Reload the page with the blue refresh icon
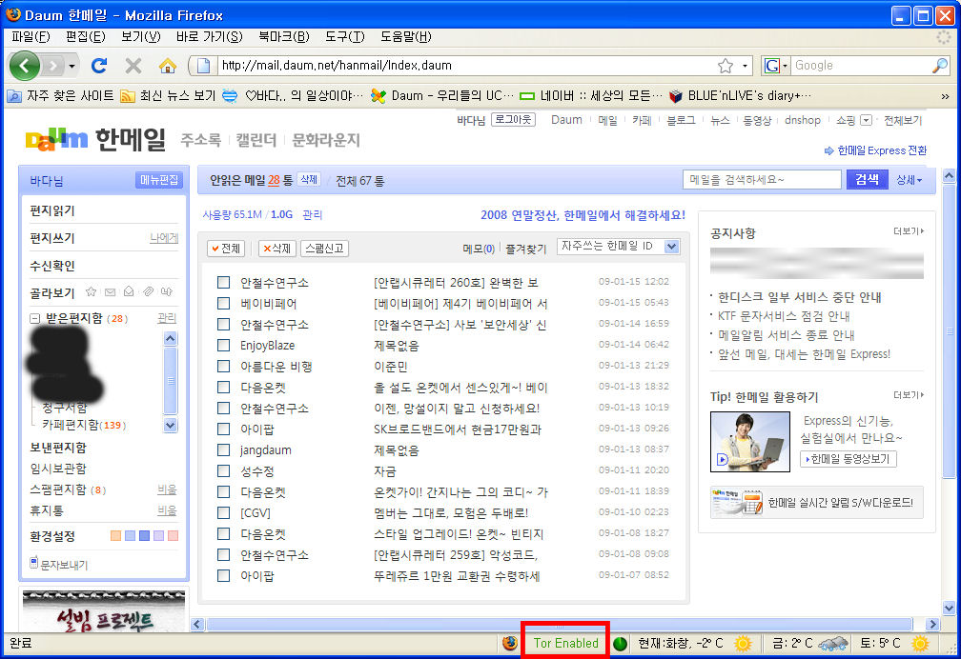This screenshot has width=961, height=659. coord(99,66)
